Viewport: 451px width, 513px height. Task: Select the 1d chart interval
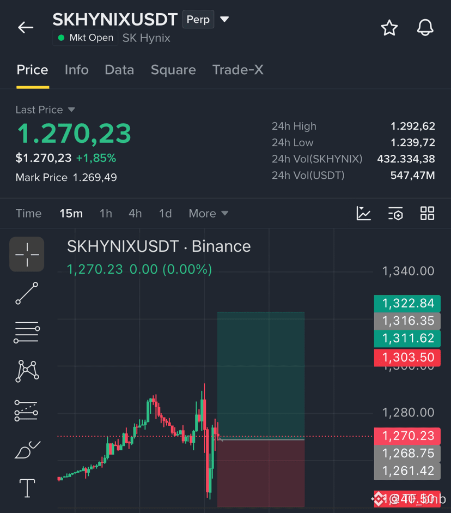coord(165,213)
